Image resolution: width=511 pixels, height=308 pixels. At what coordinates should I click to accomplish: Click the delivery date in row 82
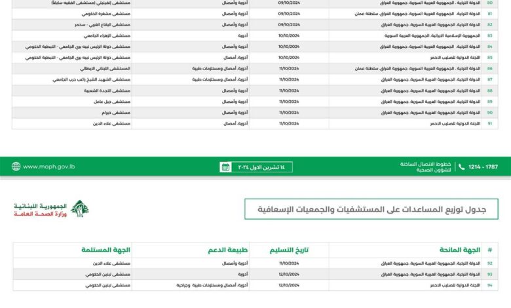pos(289,25)
